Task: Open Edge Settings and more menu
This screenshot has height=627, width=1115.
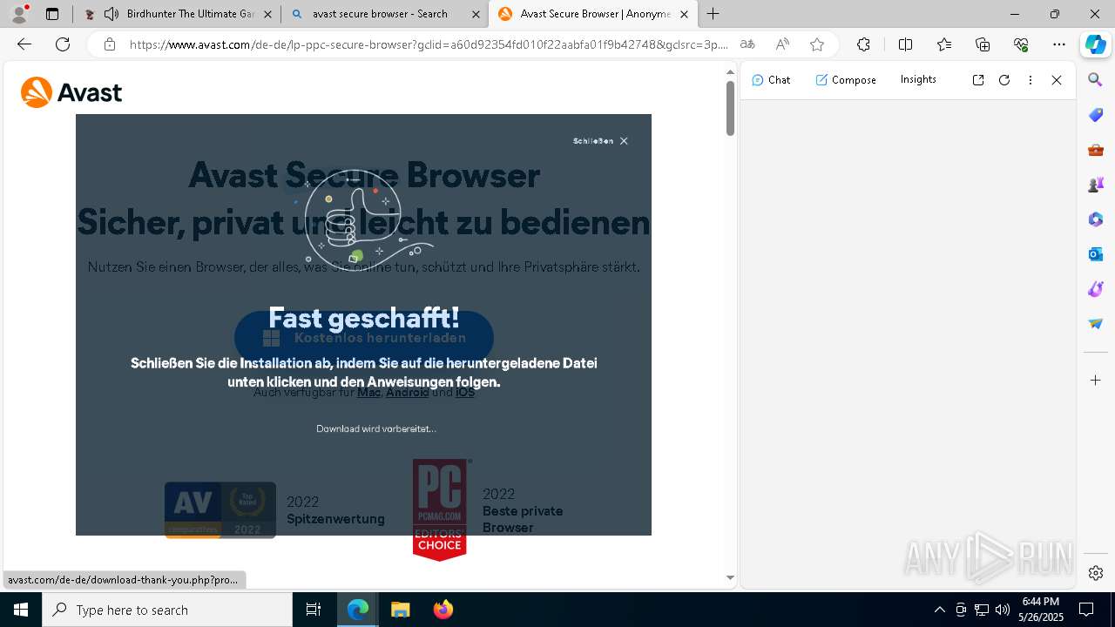Action: click(x=1059, y=44)
